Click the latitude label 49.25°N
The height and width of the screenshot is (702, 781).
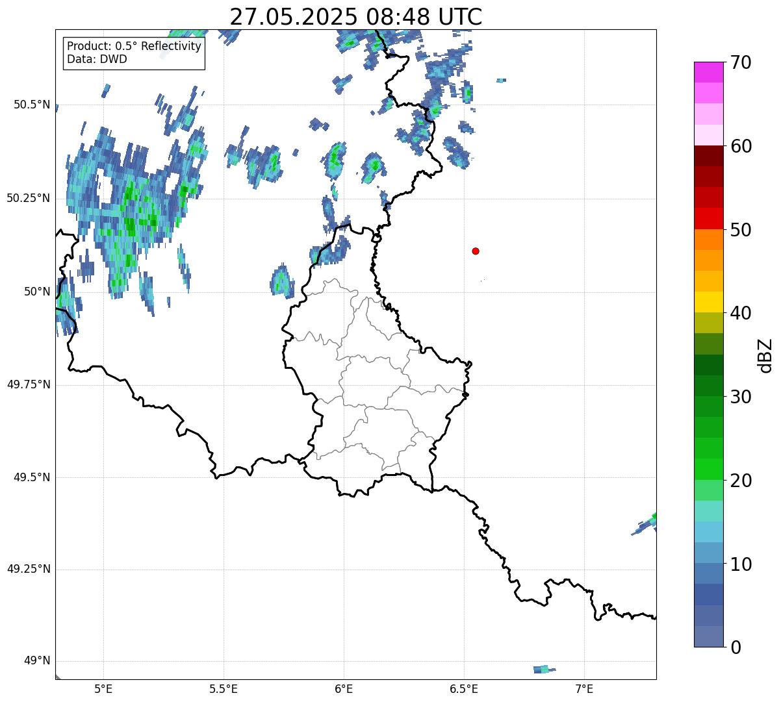(29, 570)
